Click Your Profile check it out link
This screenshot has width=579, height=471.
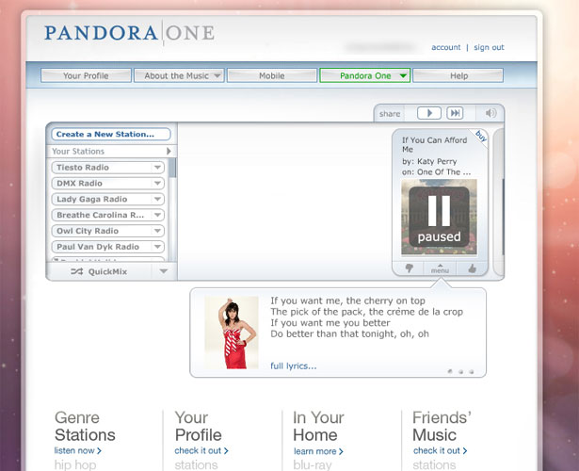(201, 450)
